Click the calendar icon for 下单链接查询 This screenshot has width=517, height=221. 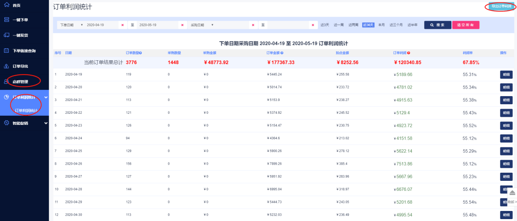coord(6,50)
